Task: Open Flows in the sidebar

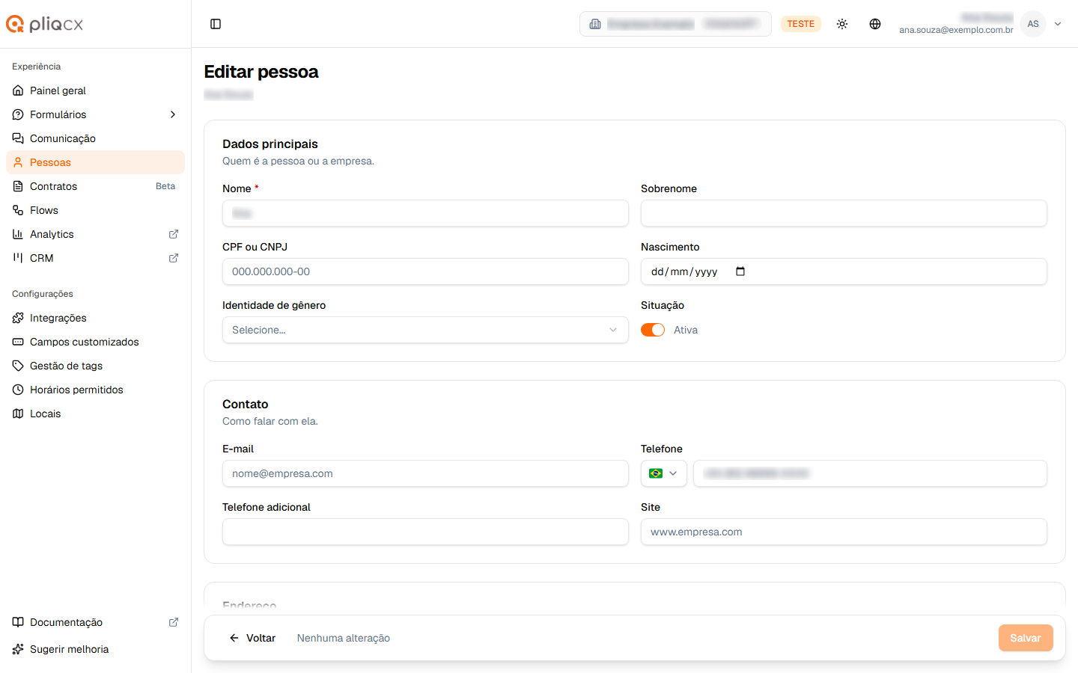Action: [x=95, y=210]
